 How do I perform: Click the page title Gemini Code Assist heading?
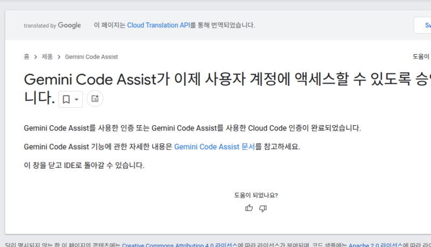click(227, 89)
